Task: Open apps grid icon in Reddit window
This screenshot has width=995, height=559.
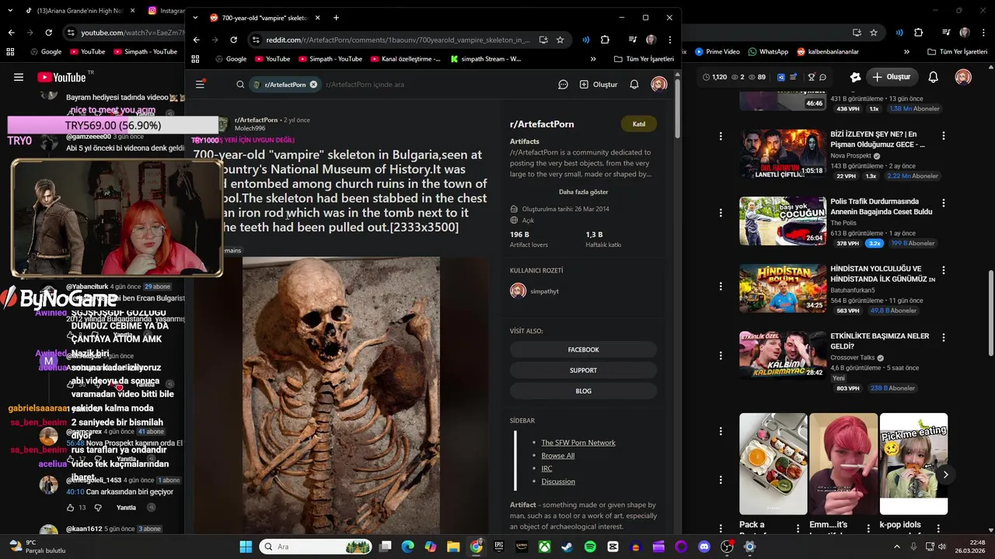Action: pyautogui.click(x=195, y=59)
